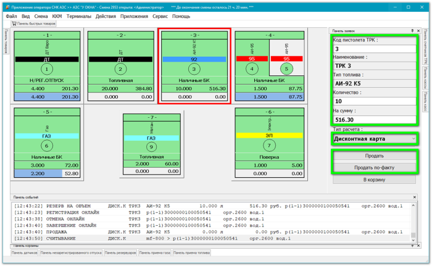Pin the Панель заявок panel
The height and width of the screenshot is (266, 432).
click(412, 31)
